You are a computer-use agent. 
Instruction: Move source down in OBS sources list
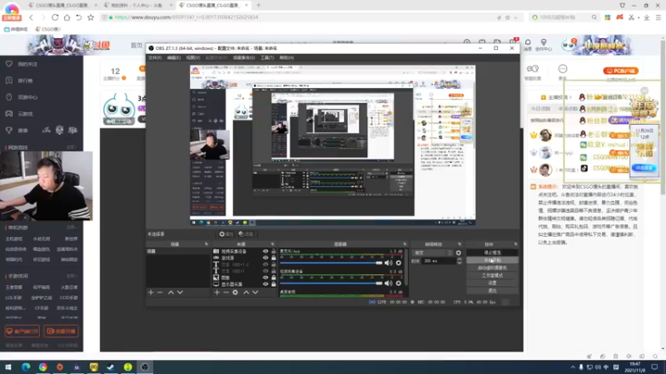256,293
